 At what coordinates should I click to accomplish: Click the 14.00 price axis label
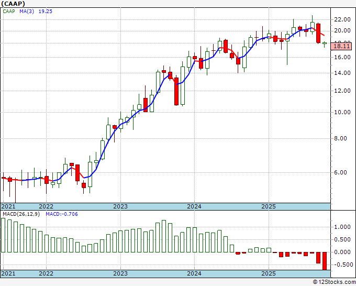[x=342, y=73]
